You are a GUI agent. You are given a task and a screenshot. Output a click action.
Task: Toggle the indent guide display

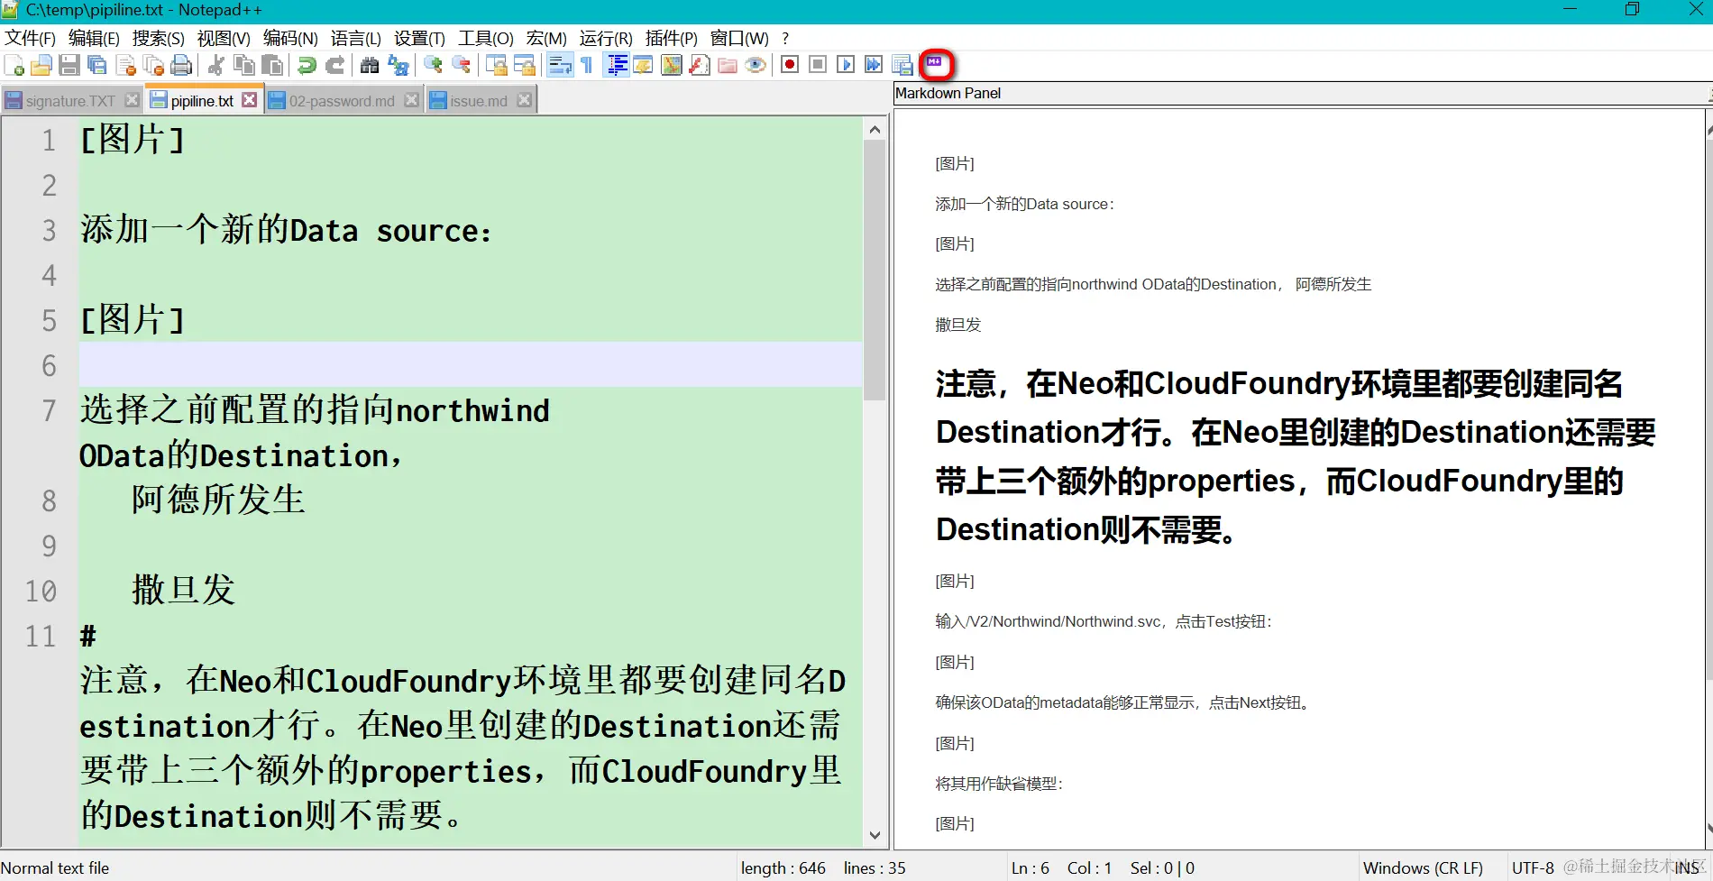(617, 65)
